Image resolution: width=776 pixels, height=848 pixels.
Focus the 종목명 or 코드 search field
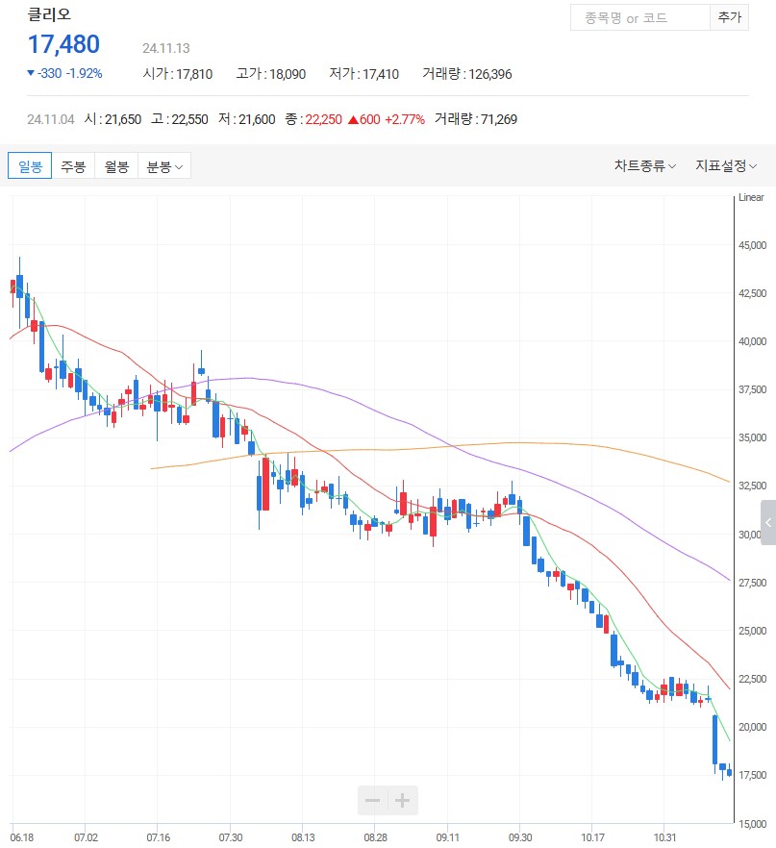coord(639,17)
